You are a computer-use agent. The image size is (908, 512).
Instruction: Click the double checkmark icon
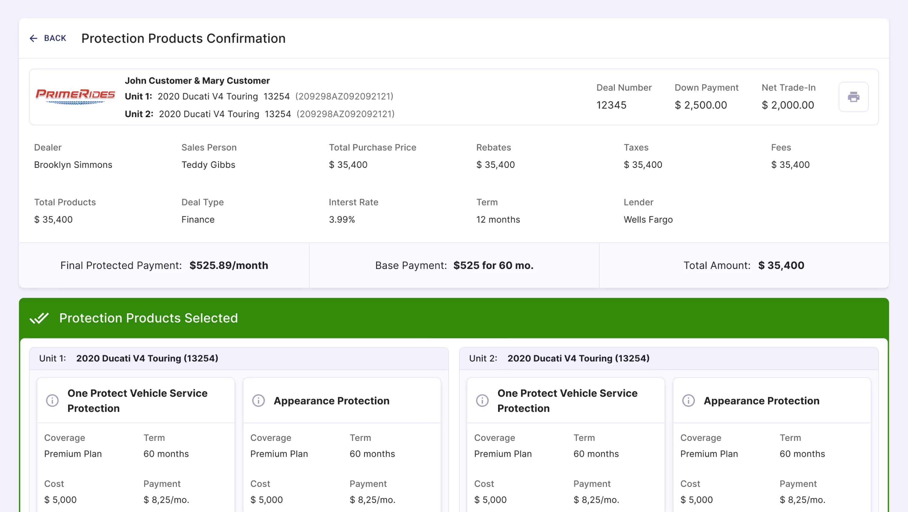tap(39, 318)
